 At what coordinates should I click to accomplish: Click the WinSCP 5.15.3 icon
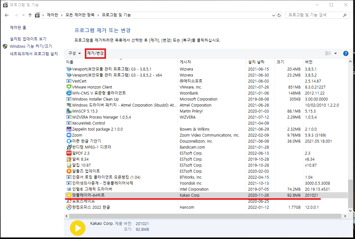pos(69,111)
